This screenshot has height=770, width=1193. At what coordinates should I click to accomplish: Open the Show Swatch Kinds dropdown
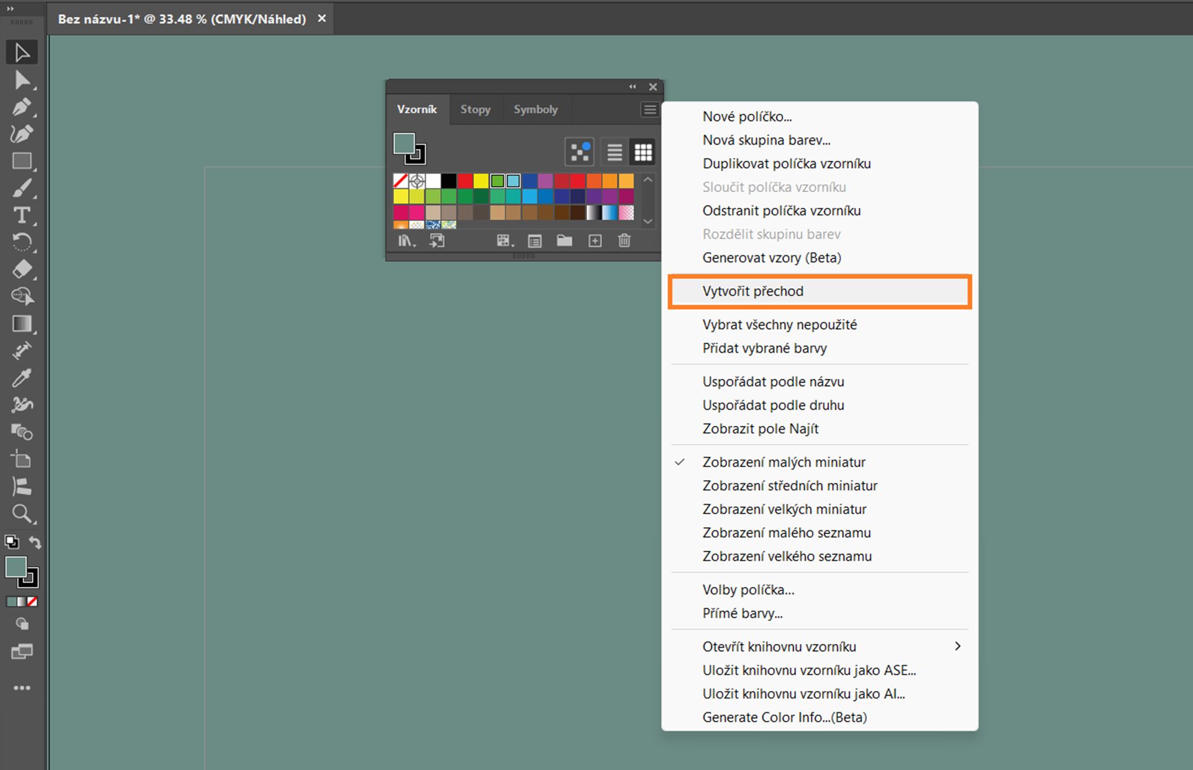click(505, 241)
